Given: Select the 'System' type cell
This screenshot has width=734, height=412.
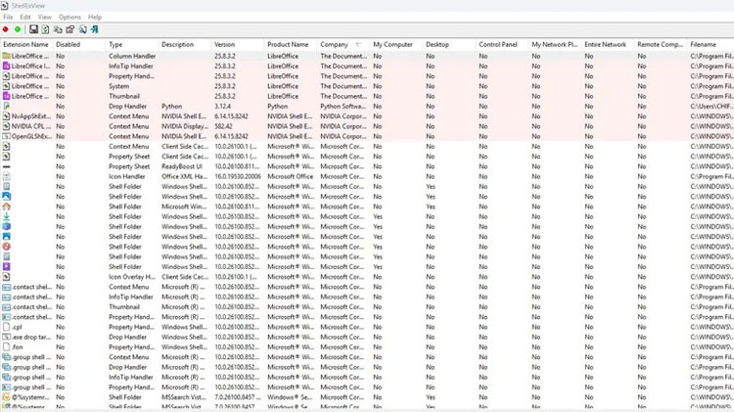Looking at the screenshot, I should click(118, 86).
